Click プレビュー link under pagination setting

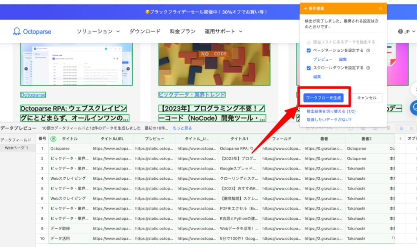tap(323, 60)
